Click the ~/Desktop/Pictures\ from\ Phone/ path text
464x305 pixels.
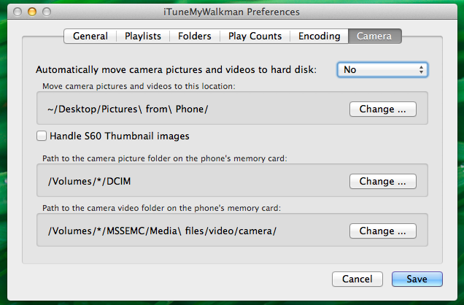click(x=128, y=109)
